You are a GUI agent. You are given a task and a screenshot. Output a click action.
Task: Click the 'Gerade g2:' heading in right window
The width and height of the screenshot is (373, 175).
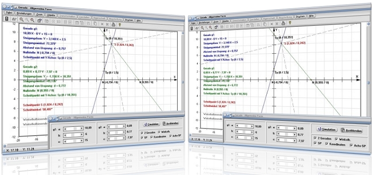point(209,68)
